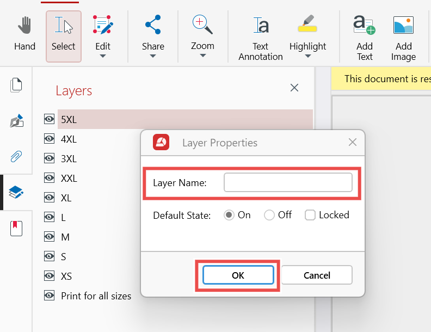Select the XXL layer name

(69, 179)
